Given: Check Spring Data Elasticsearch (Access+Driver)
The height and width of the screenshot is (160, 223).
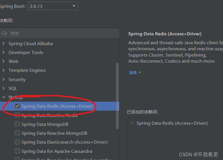Looking at the screenshot, I should (x=17, y=142).
